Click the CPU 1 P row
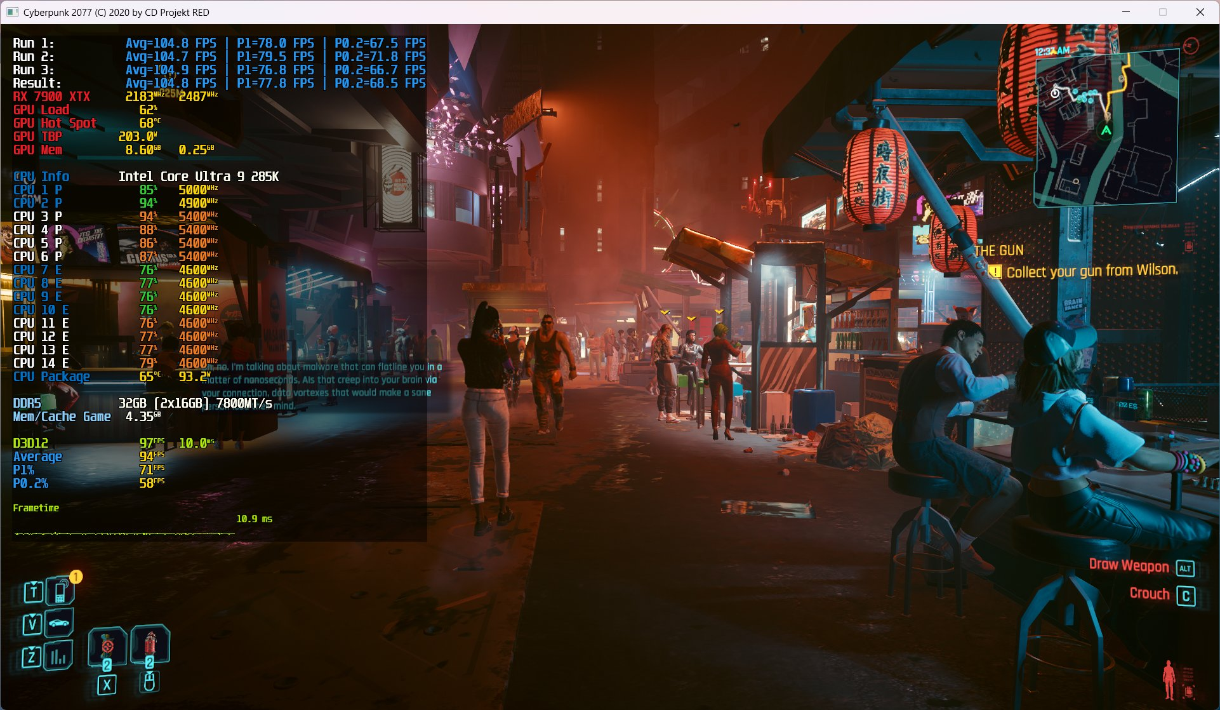 (116, 190)
